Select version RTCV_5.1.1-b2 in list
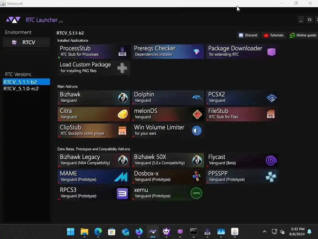The height and width of the screenshot is (239, 318). (x=26, y=82)
